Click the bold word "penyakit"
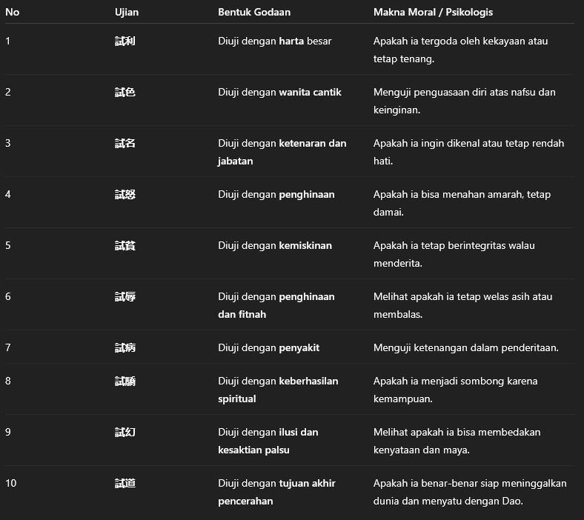584x520 pixels. 299,348
